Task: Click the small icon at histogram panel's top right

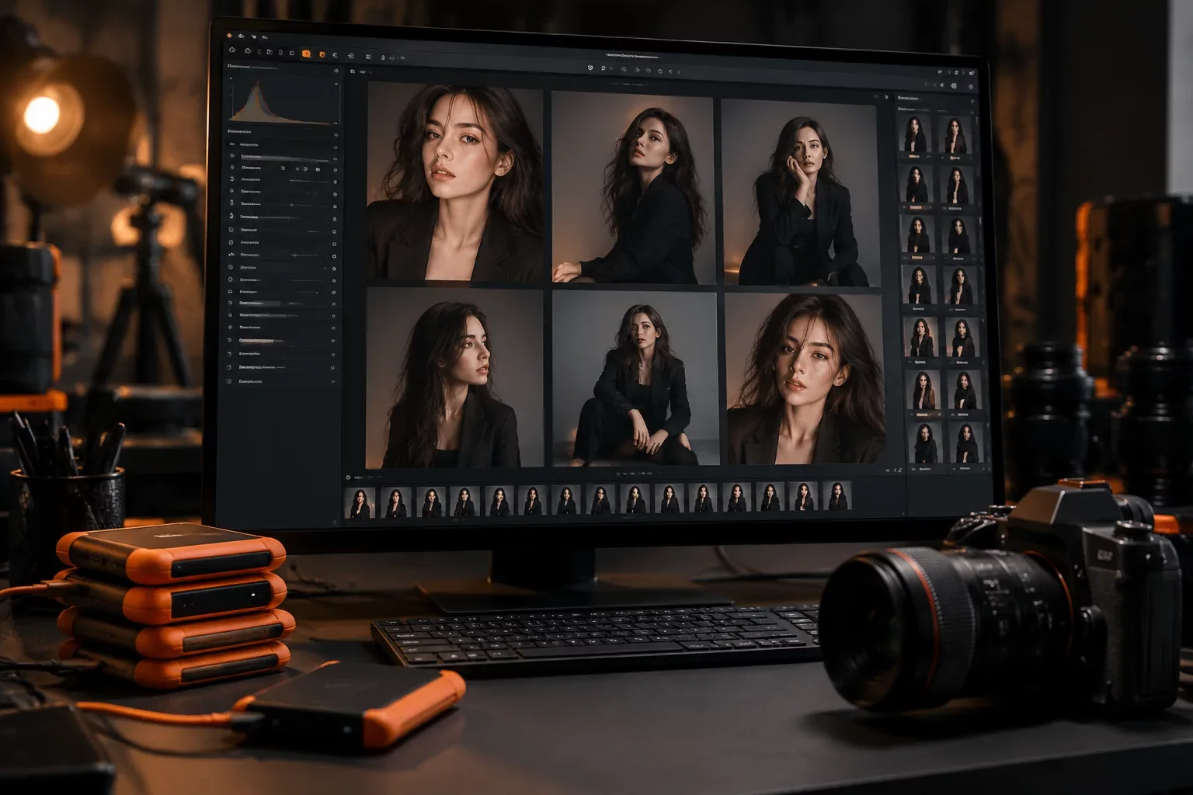Action: 336,71
